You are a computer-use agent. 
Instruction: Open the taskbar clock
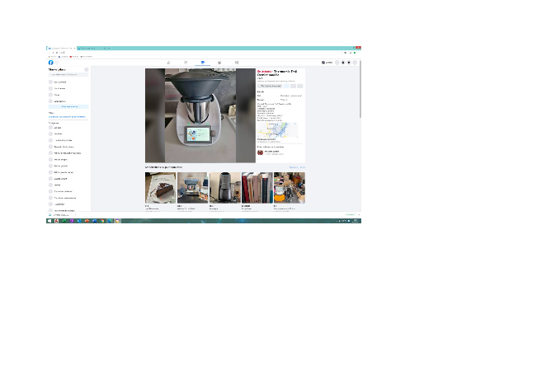click(356, 221)
